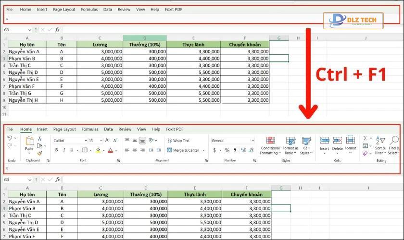Viewport: 404px width, 240px height.
Task: Open Sort & Filter
Action: pos(380,145)
